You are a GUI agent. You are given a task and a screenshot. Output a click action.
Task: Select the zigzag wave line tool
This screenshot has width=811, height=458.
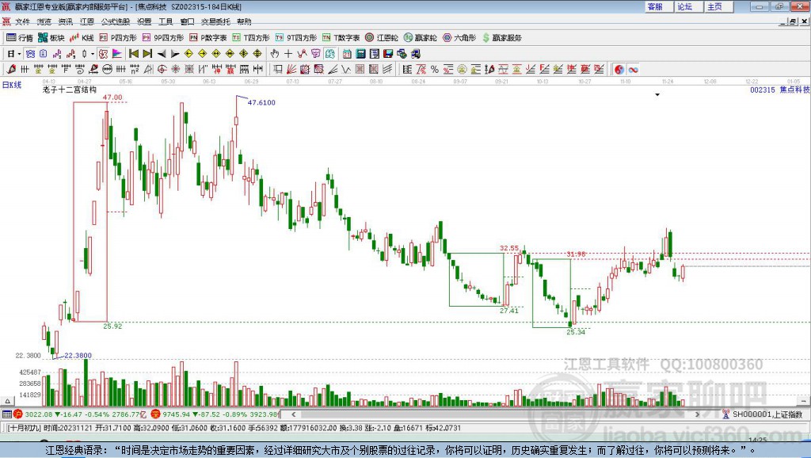[345, 69]
